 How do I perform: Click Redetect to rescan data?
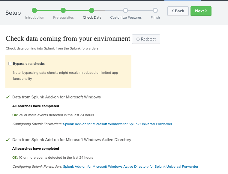[146, 39]
